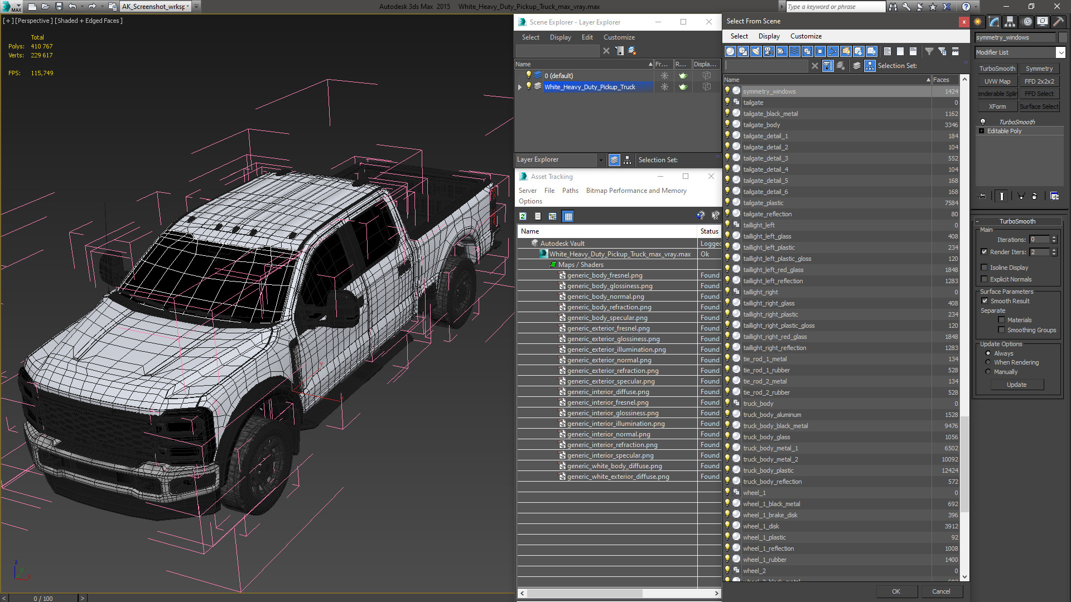
Task: Click object color swatch next to symmetry_windows
Action: pyautogui.click(x=1063, y=37)
